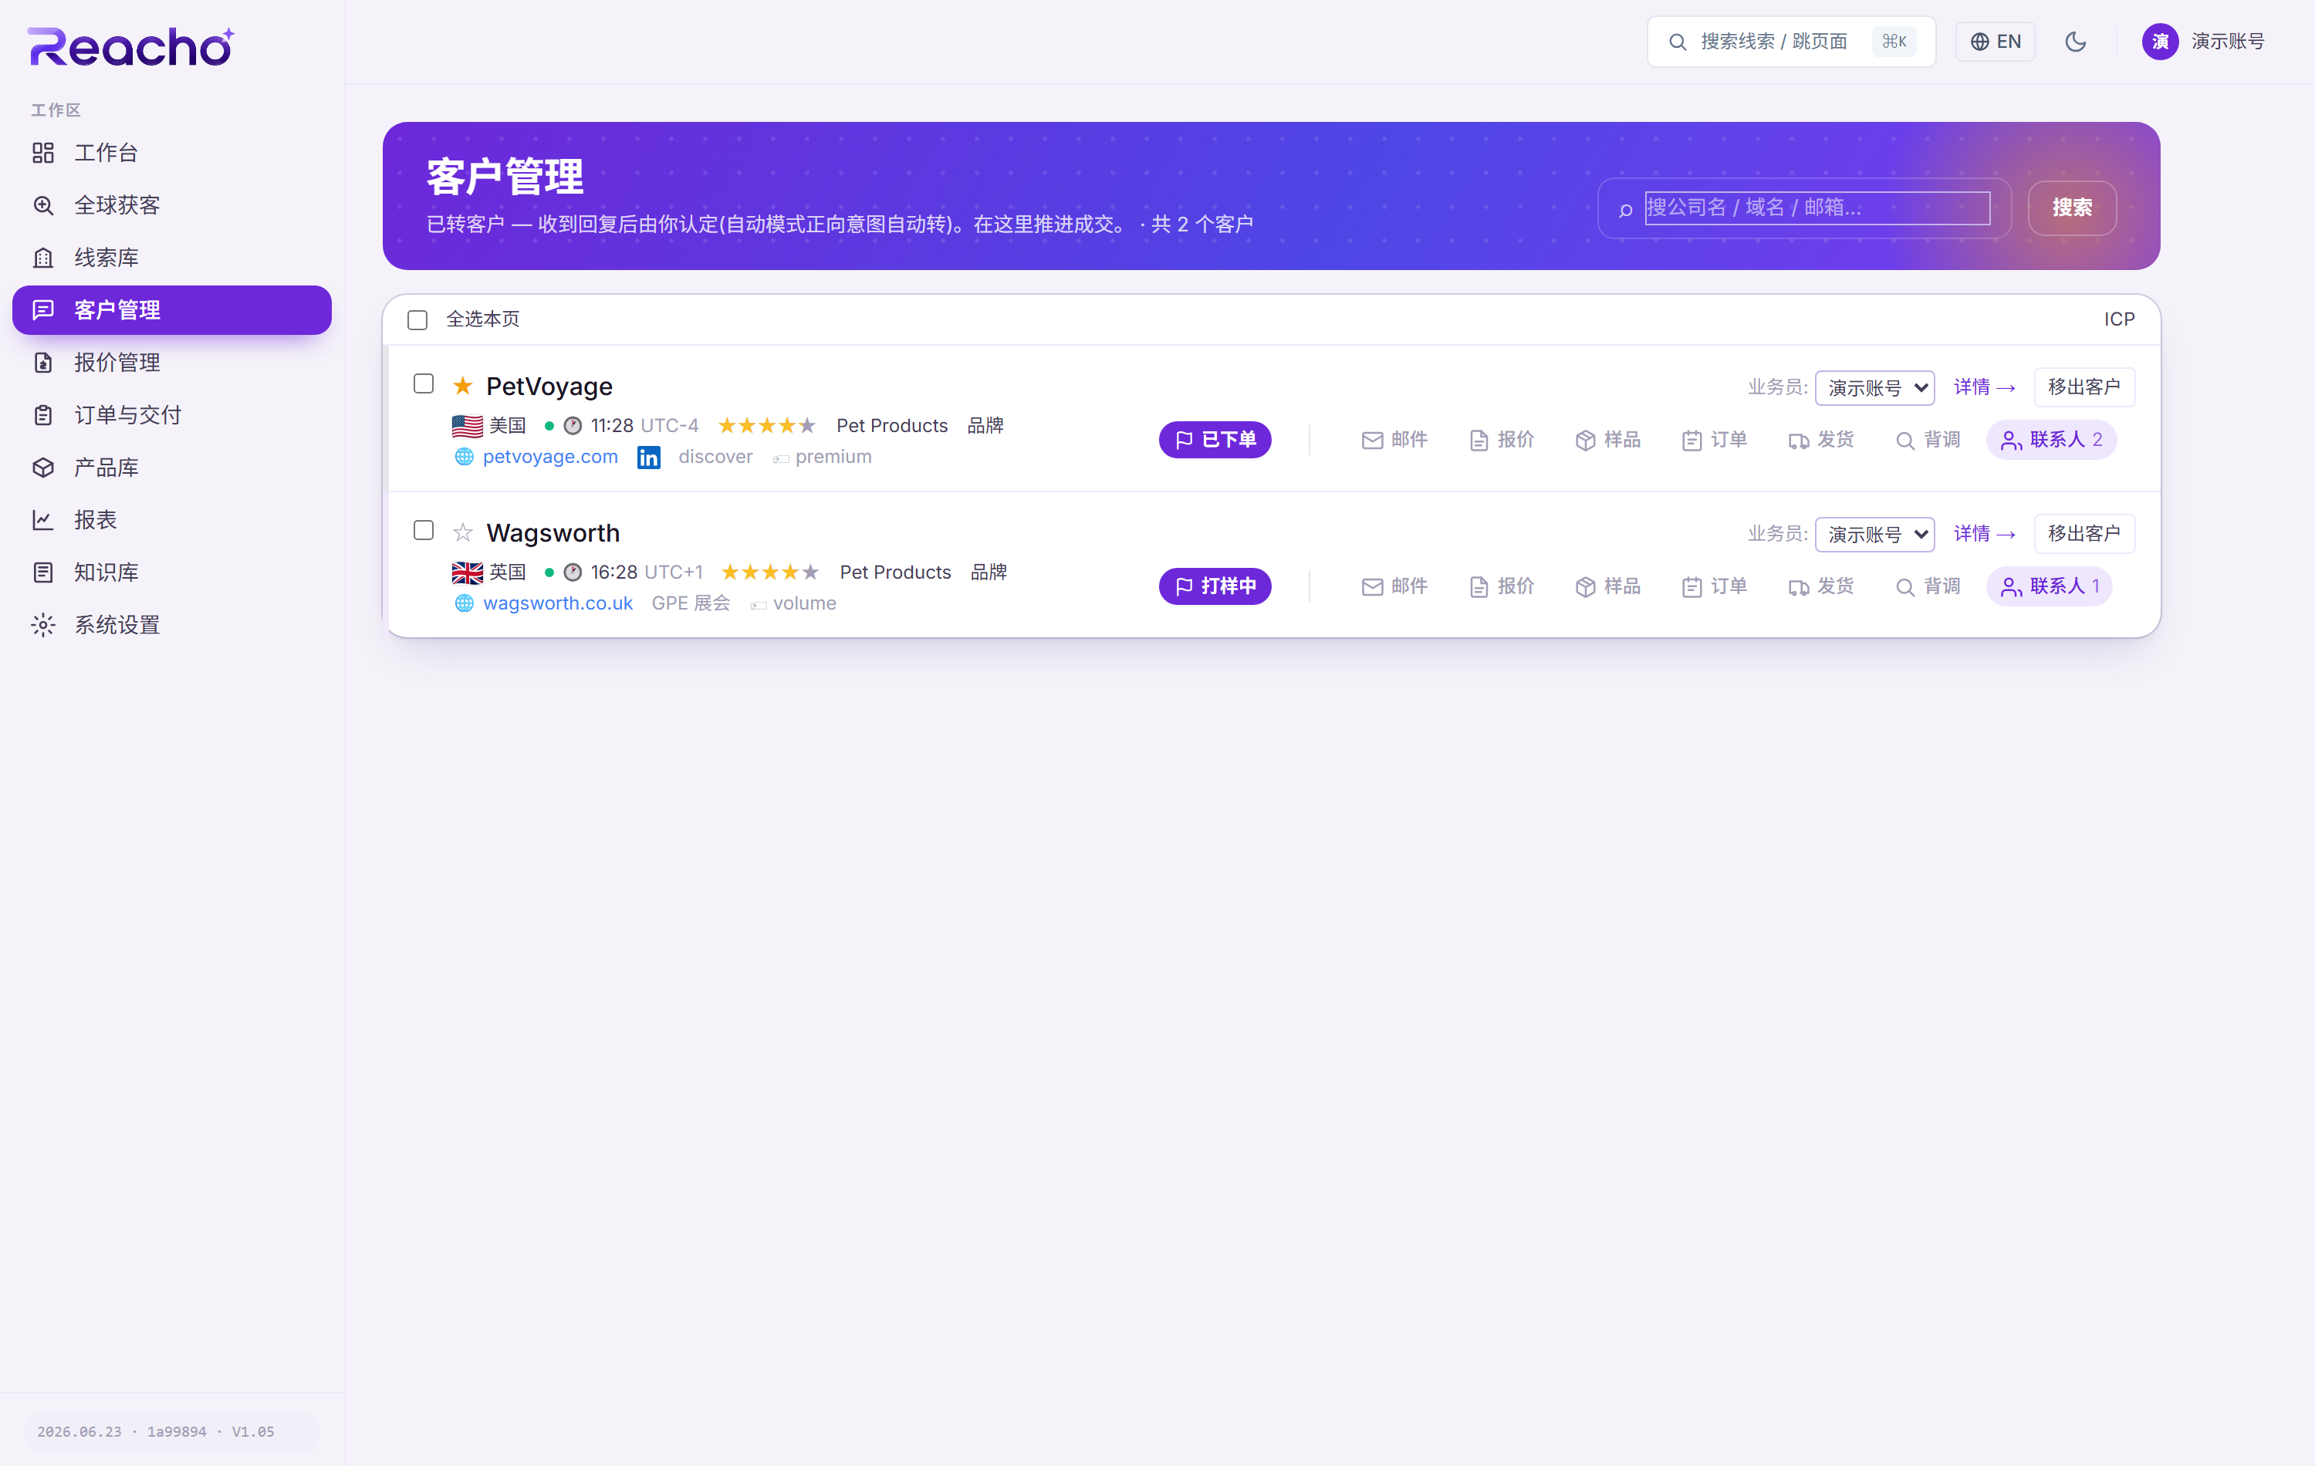Click the ICP column header
2315x1466 pixels.
click(2119, 319)
